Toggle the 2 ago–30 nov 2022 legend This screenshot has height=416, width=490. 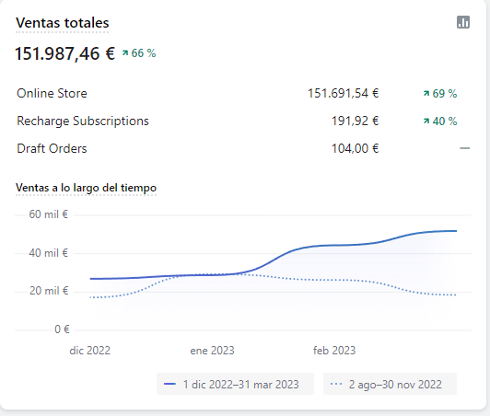[390, 384]
